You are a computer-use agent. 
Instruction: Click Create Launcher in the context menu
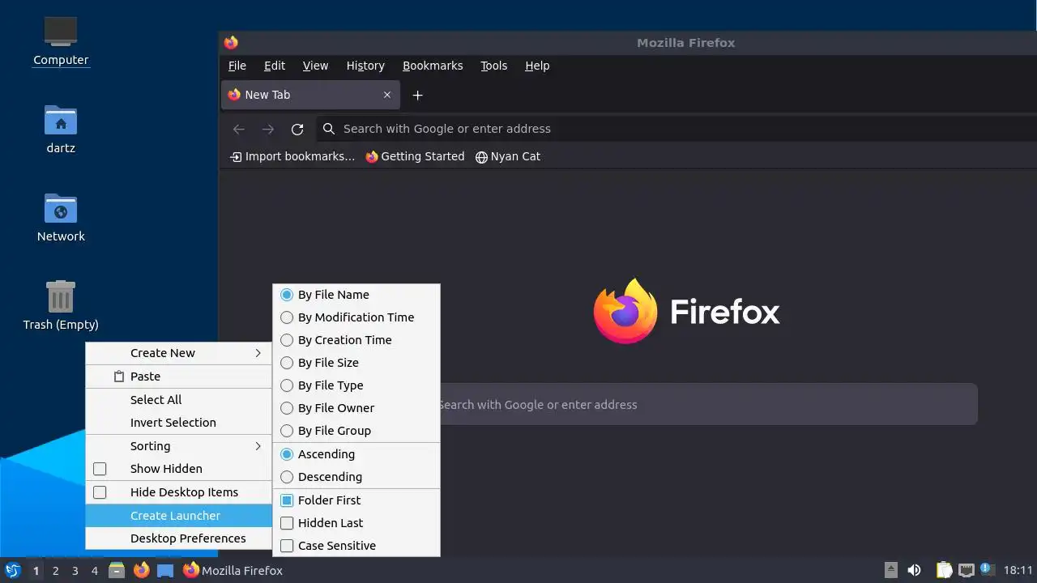click(178, 516)
